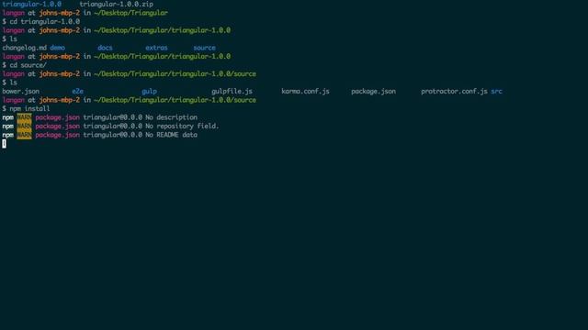The image size is (588, 330).
Task: Click the first '~/Desktop/Triangular/triangular-1.0.0/source' prompt path
Action: (175, 74)
